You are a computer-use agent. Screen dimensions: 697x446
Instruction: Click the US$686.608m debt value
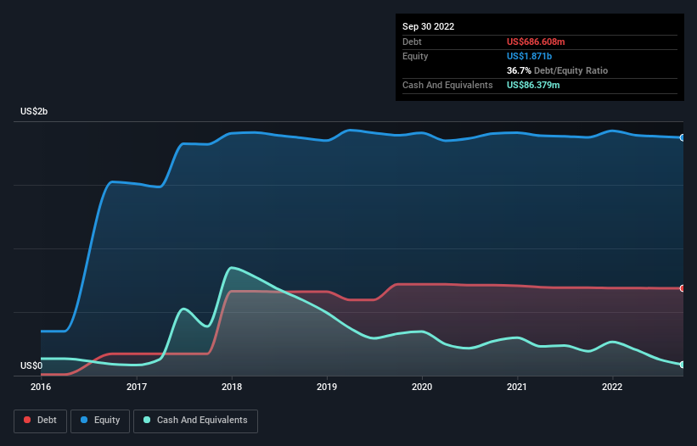tap(536, 42)
